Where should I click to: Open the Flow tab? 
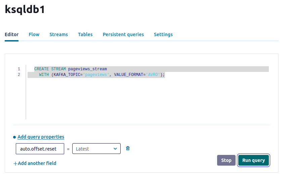click(34, 34)
